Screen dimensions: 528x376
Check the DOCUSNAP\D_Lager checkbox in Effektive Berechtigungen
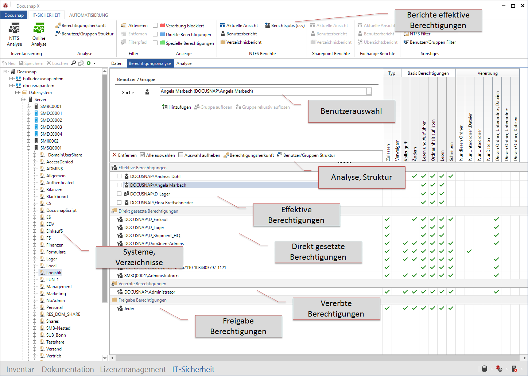[x=119, y=194]
